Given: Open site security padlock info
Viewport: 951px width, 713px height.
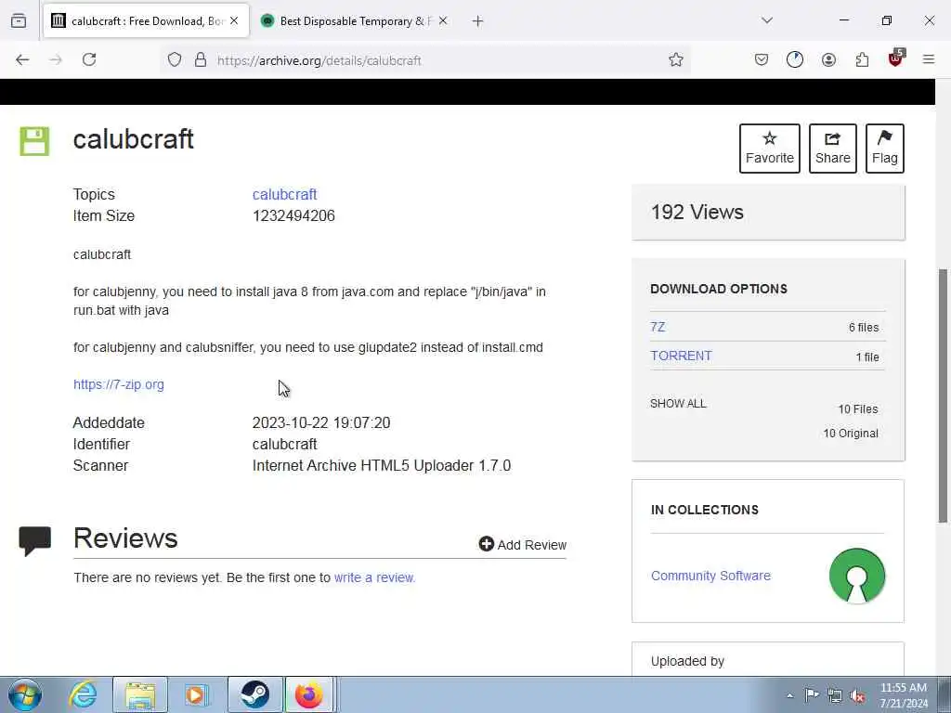Looking at the screenshot, I should [201, 60].
